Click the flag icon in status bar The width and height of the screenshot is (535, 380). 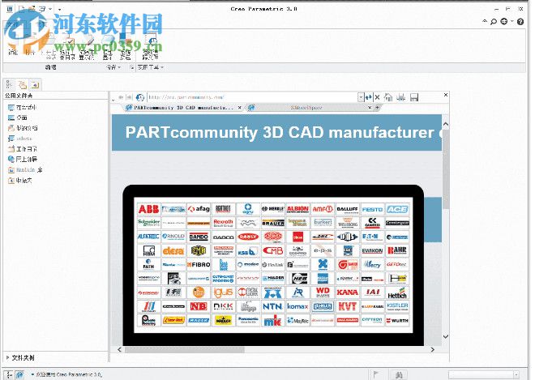click(375, 374)
